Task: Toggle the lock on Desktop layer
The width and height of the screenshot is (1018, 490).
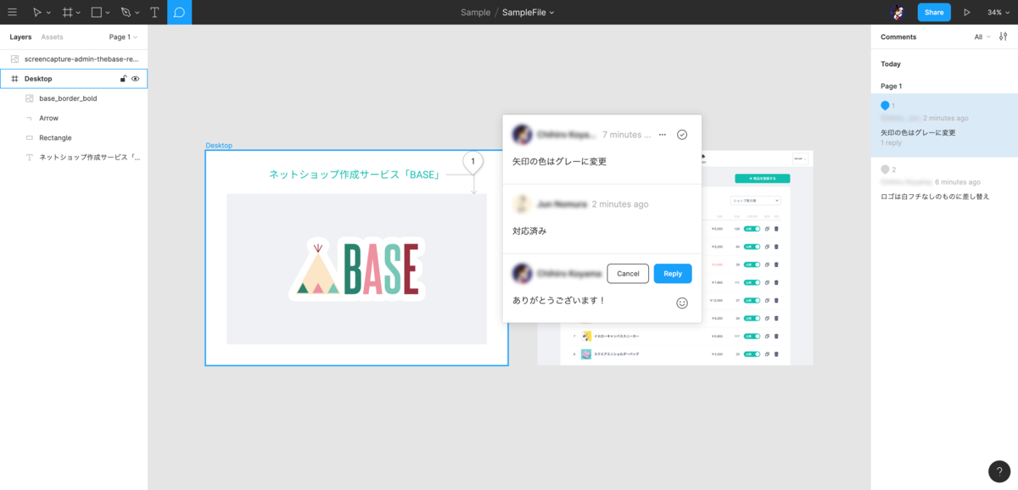Action: pos(123,79)
